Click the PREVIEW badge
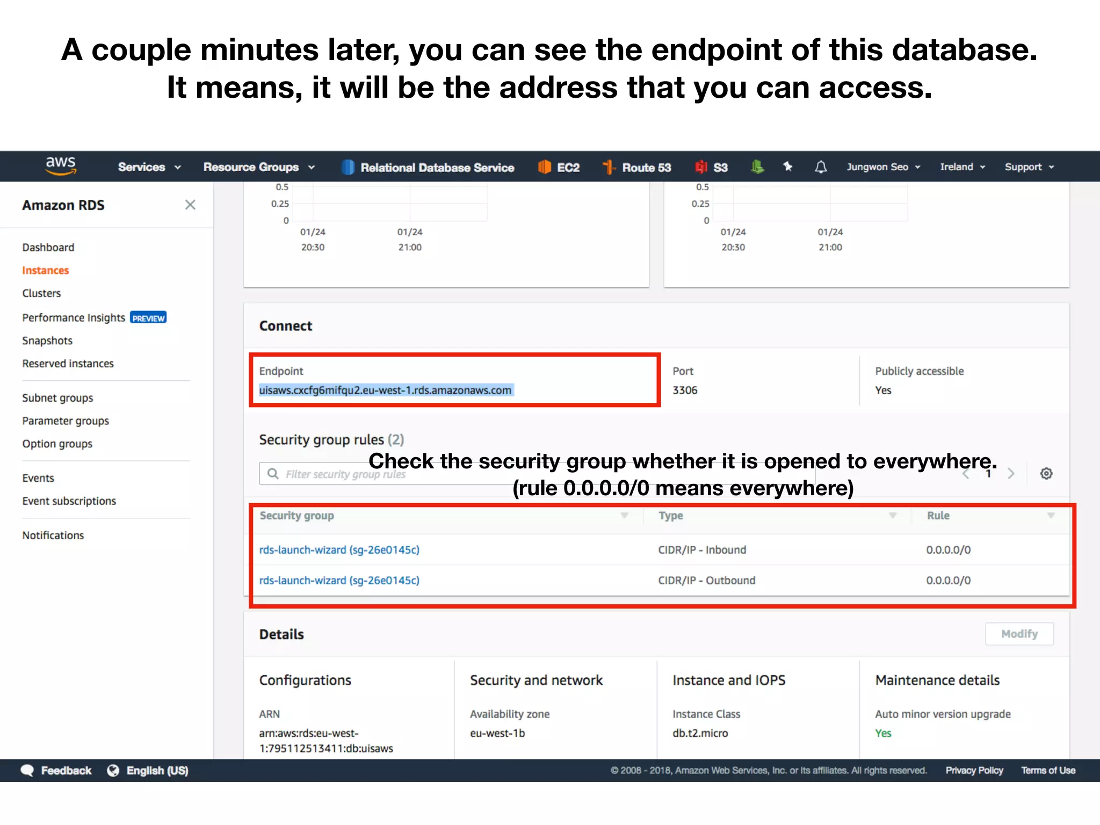Screen dimensions: 1100x825 (x=148, y=318)
